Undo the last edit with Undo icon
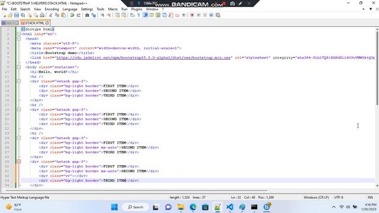This screenshot has width=379, height=213. pos(72,15)
